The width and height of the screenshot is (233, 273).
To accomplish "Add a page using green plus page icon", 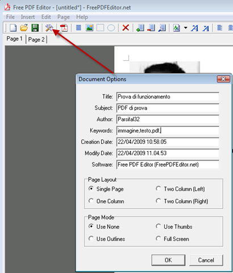I will tap(140, 28).
